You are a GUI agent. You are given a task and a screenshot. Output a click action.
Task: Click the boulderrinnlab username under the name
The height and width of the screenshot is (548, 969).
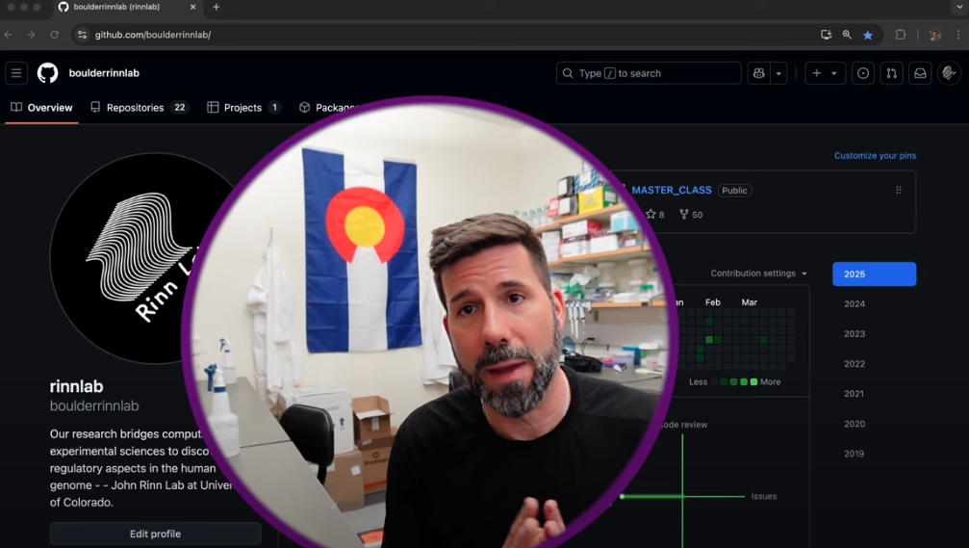coord(94,405)
